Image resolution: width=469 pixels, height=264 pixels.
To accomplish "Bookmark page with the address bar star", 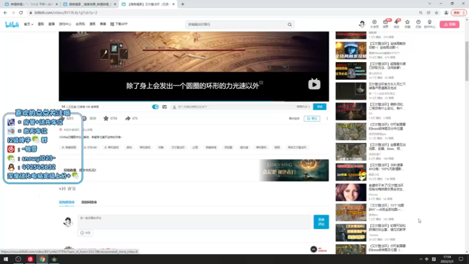I will pos(436,12).
